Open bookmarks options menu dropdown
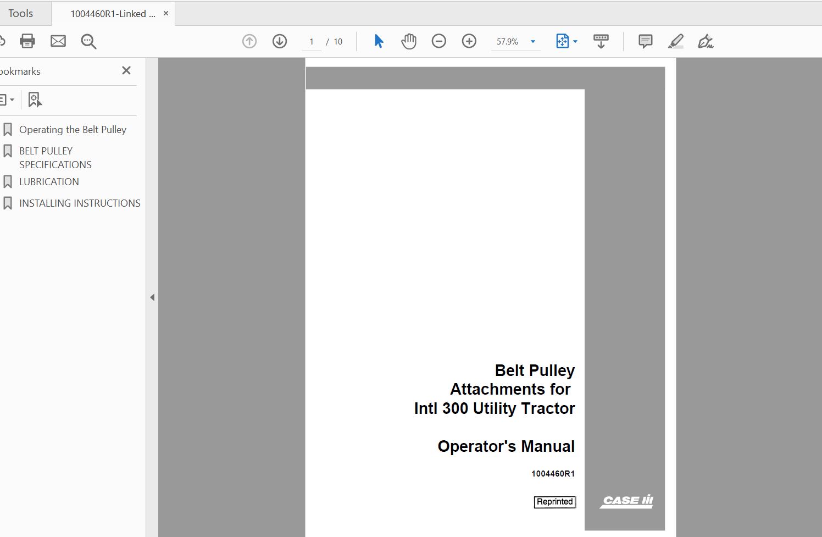Viewport: 822px width, 537px height. [7, 100]
